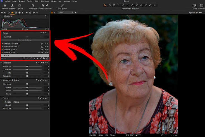Open the camera capture tool tab
Image resolution: width=205 pixels, height=137 pixels.
coord(5,13)
